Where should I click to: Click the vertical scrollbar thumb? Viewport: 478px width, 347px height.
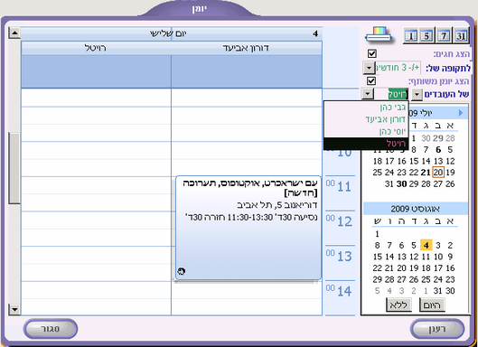pos(14,168)
